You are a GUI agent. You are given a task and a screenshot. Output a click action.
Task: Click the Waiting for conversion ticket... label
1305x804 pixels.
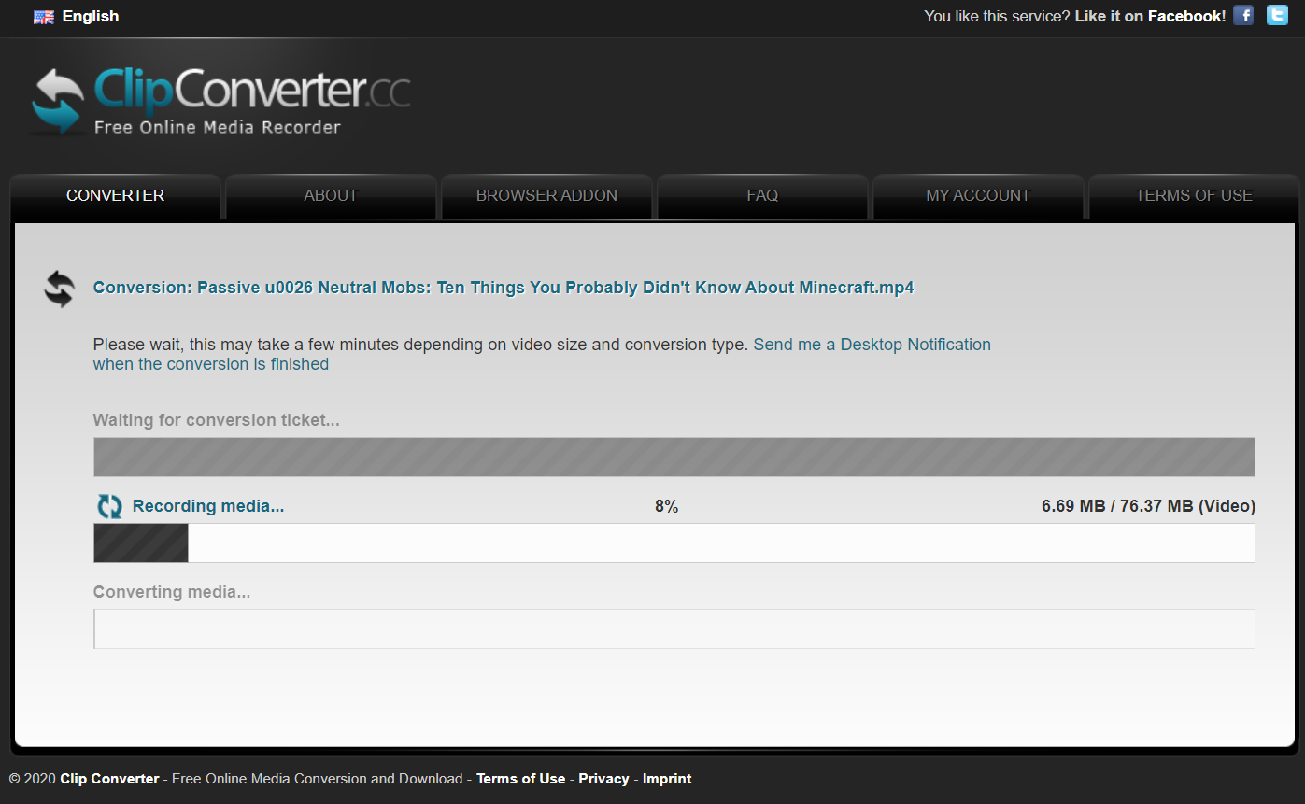tap(217, 420)
